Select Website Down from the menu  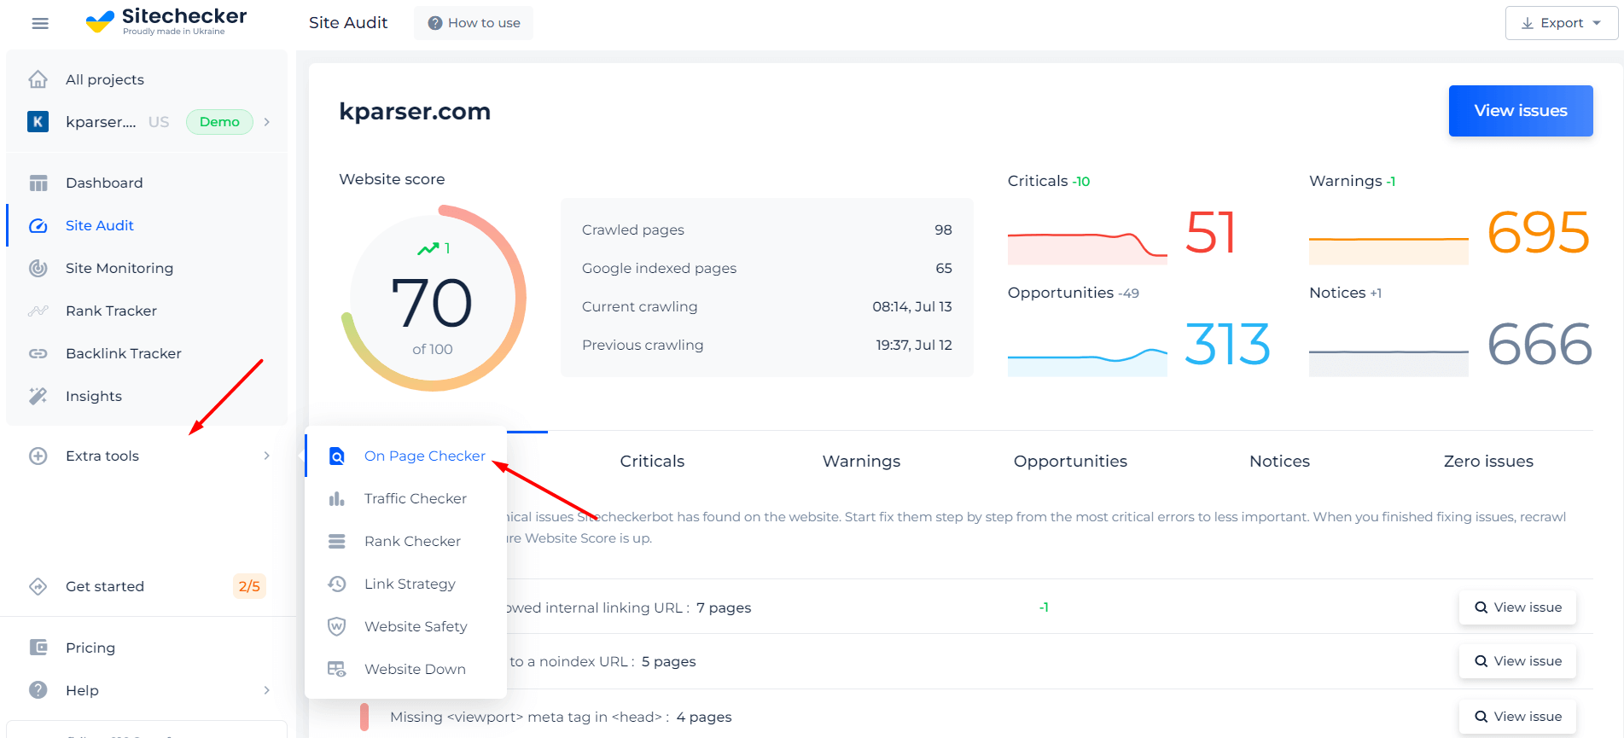tap(406, 669)
